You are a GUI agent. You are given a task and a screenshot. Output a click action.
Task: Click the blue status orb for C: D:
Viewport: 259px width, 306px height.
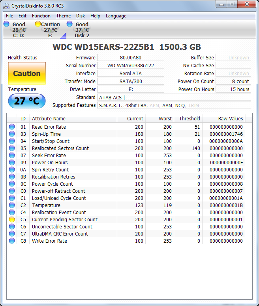click(6, 24)
